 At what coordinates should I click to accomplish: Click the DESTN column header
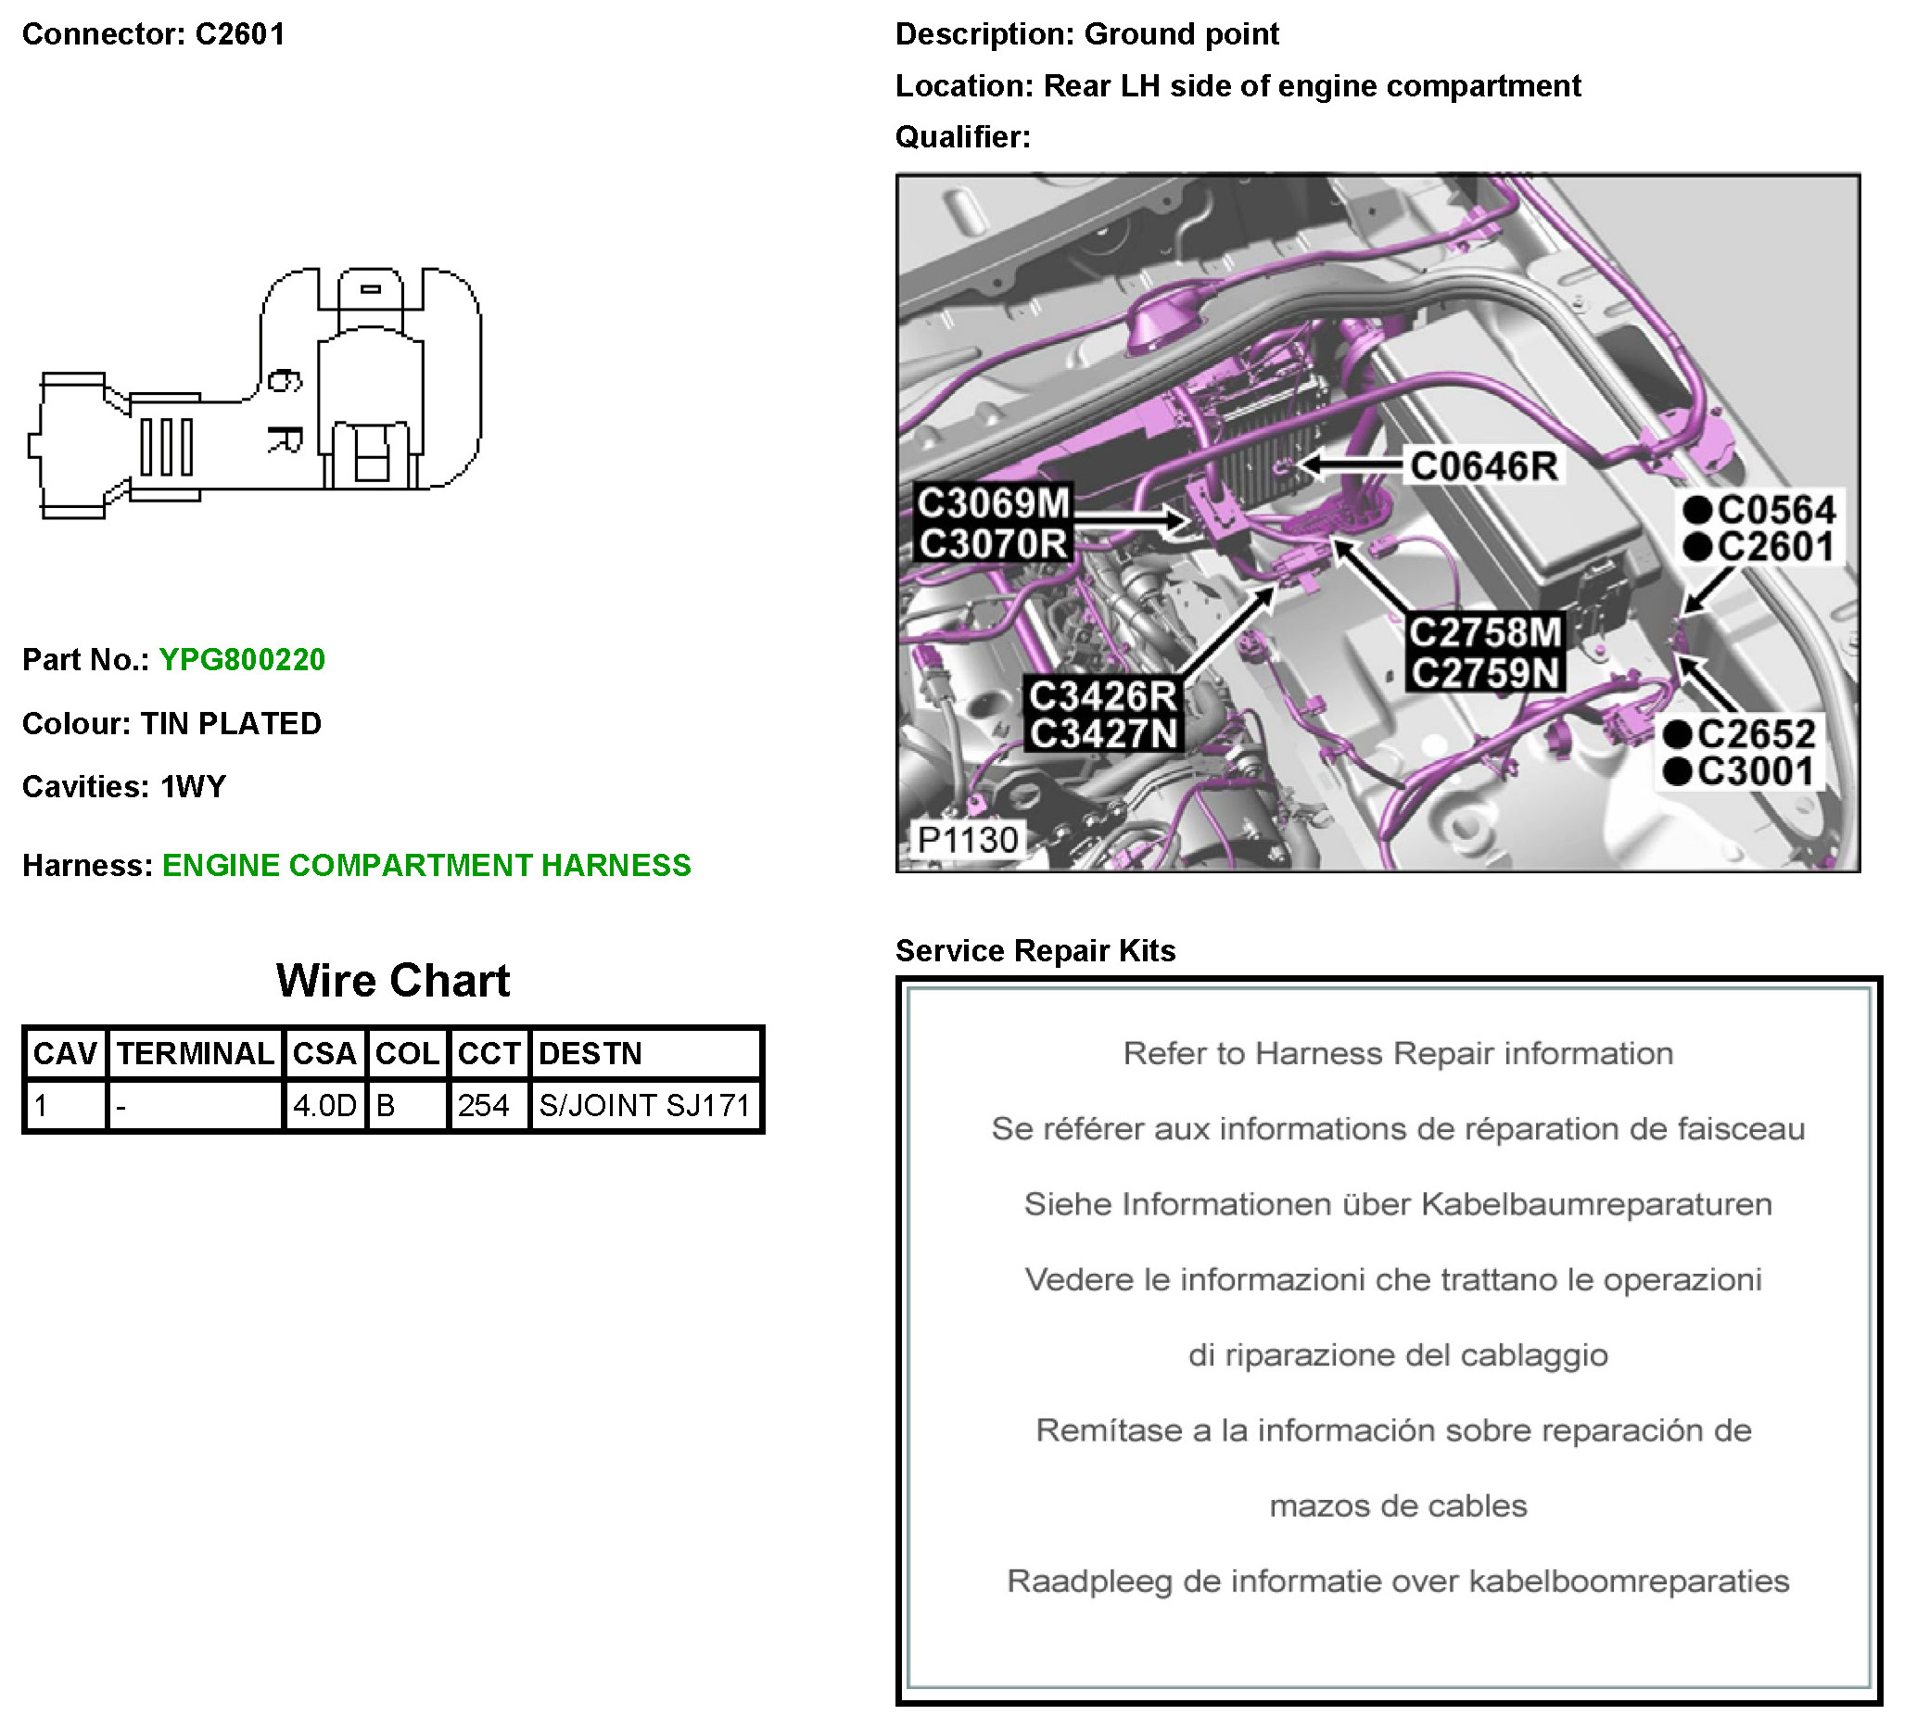click(590, 1054)
